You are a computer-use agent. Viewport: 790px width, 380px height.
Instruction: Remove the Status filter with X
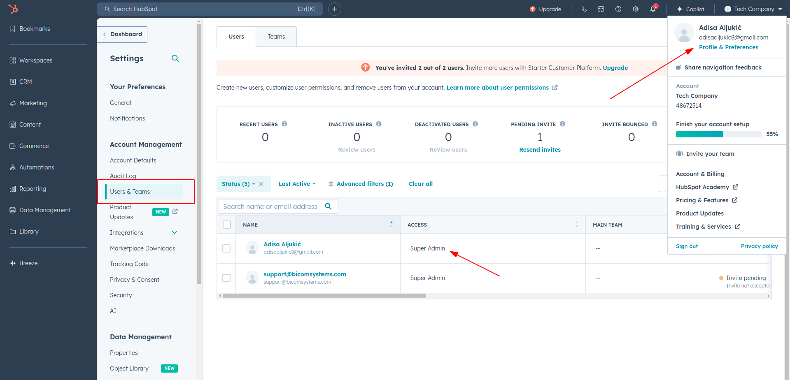pyautogui.click(x=261, y=184)
